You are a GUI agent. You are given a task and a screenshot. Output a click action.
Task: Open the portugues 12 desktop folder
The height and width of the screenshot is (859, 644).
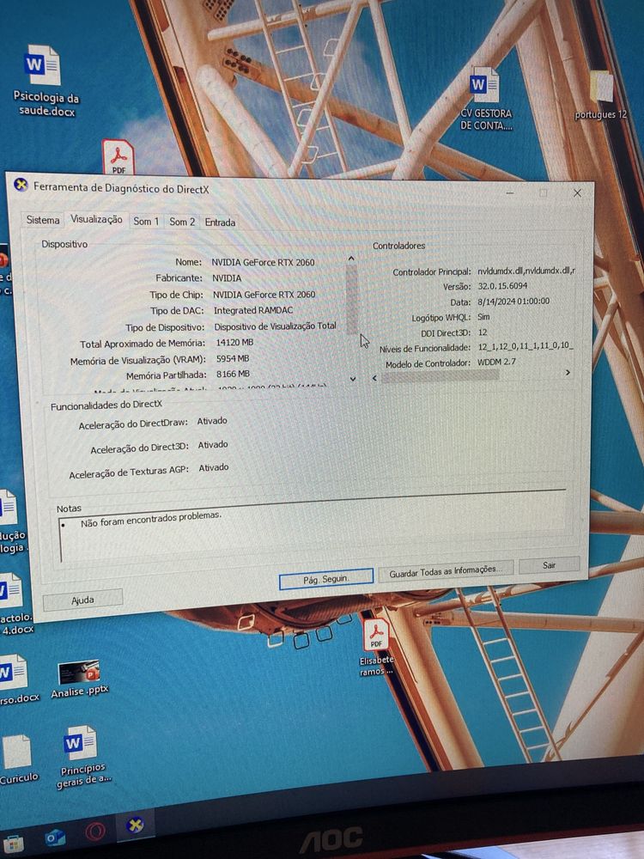(601, 94)
